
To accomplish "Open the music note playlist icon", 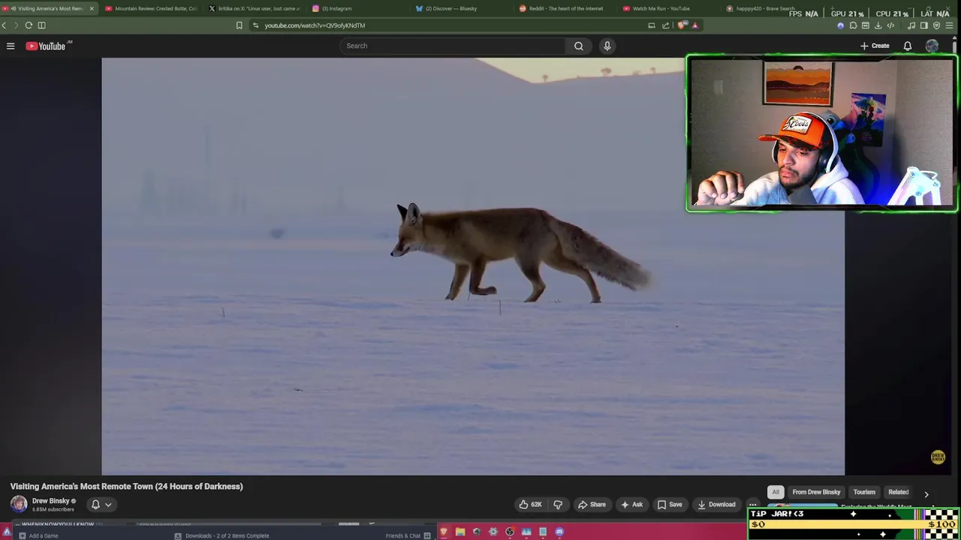I will (x=911, y=25).
